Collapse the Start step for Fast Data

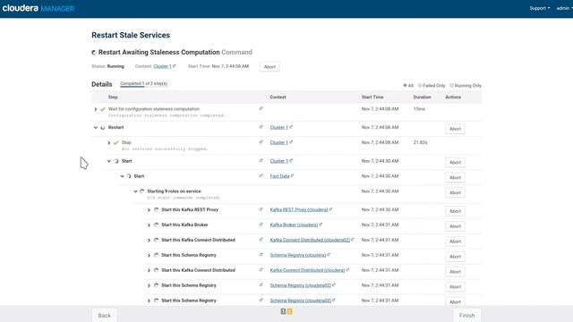(x=123, y=176)
